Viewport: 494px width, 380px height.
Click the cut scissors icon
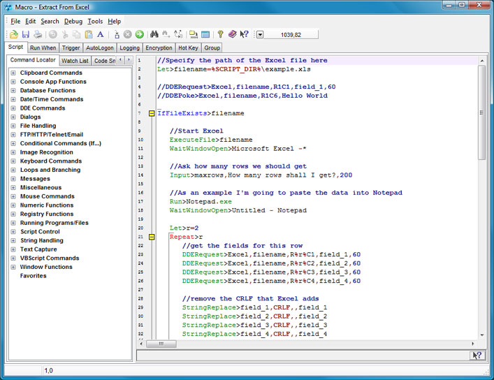(x=65, y=34)
